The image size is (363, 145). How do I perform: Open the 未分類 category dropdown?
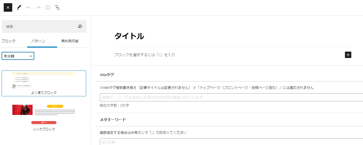18,56
